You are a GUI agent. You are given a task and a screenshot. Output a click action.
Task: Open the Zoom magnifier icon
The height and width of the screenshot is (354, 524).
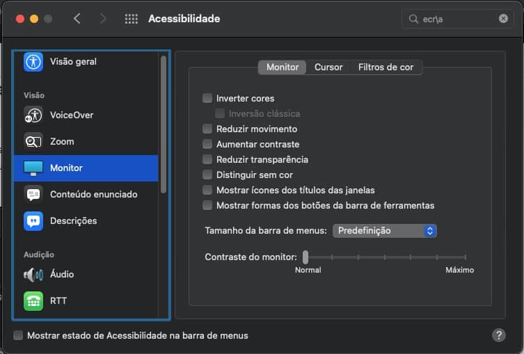(x=33, y=141)
